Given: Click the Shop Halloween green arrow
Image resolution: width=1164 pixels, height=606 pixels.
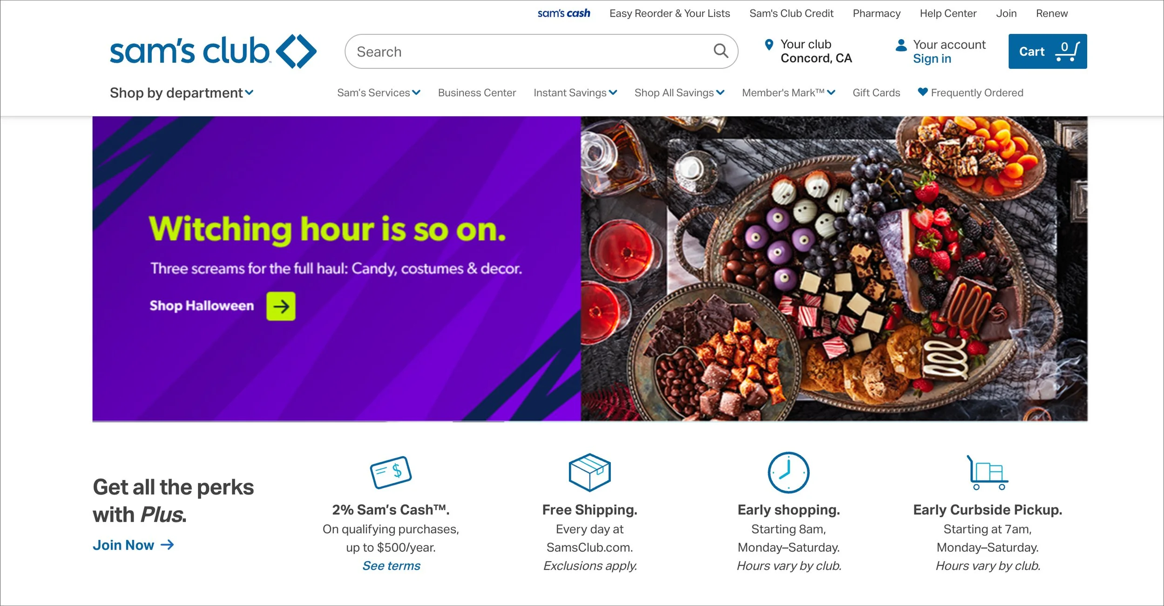Looking at the screenshot, I should [281, 306].
